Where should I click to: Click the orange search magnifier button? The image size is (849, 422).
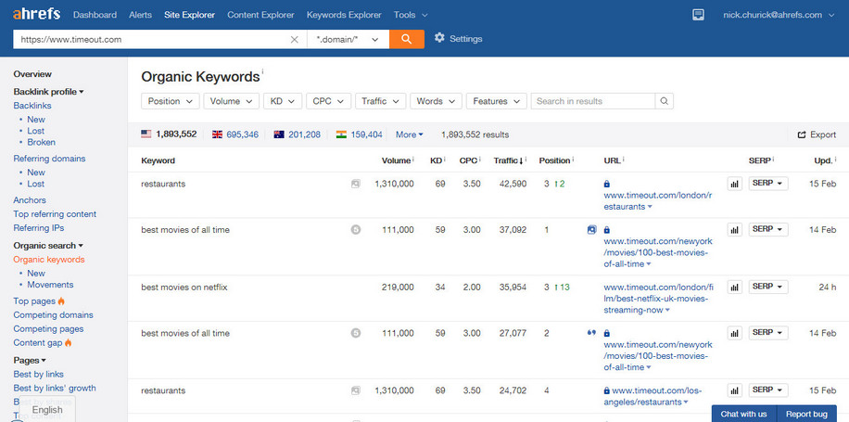tap(407, 39)
